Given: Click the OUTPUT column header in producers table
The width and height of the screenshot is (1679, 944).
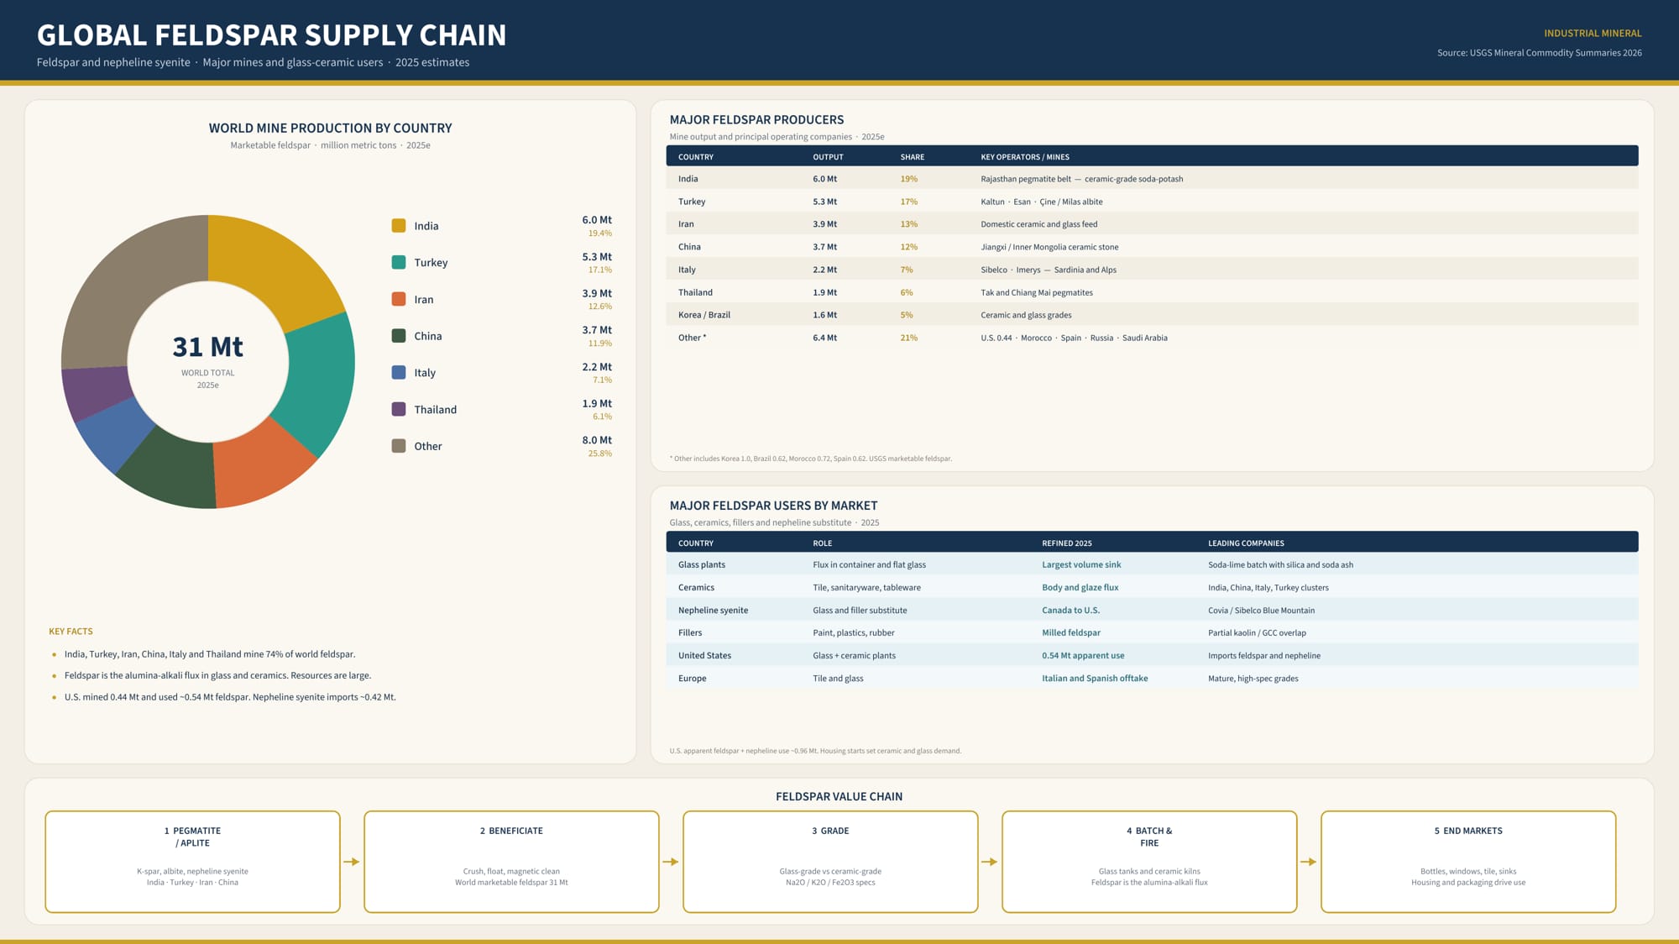Looking at the screenshot, I should pos(828,157).
